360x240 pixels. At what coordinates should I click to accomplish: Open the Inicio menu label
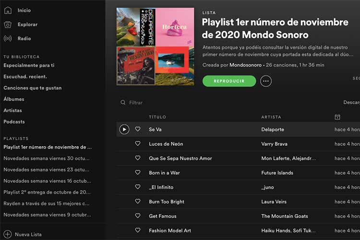24,11
